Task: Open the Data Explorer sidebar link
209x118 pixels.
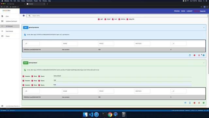Action: (9, 31)
